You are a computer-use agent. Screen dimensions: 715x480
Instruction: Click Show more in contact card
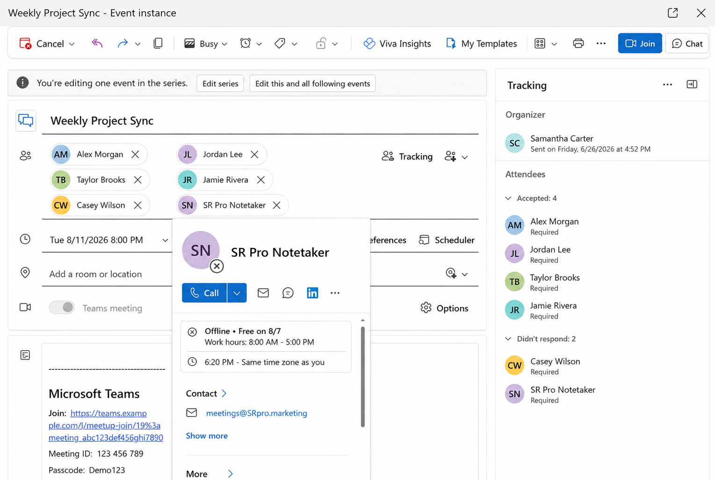(x=207, y=436)
